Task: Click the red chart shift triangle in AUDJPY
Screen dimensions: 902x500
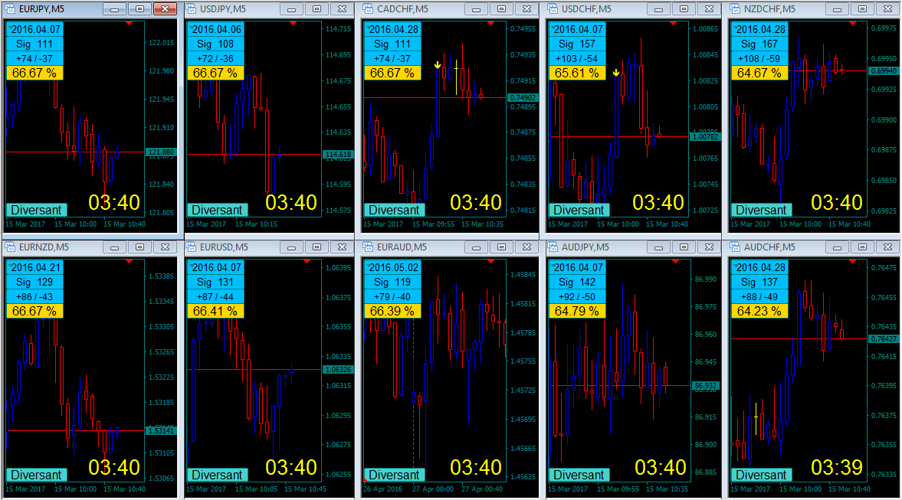Action: pyautogui.click(x=675, y=262)
